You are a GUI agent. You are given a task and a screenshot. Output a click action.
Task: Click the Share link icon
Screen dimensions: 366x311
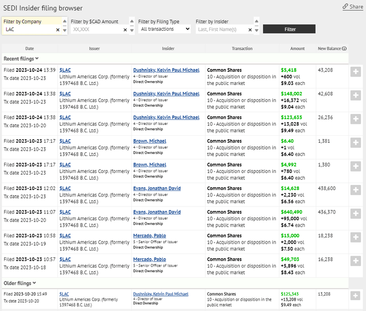click(x=345, y=6)
